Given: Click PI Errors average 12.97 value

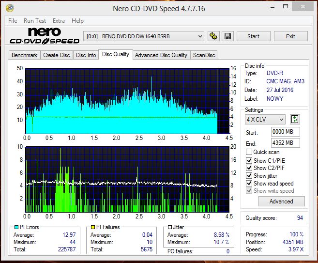Looking at the screenshot, I should [69, 235].
